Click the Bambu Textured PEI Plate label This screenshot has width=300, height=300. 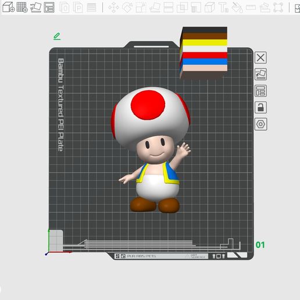tap(60, 105)
